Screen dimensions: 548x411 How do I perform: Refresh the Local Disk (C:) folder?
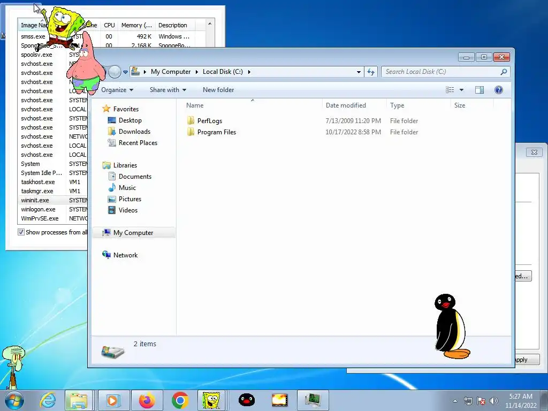click(371, 72)
